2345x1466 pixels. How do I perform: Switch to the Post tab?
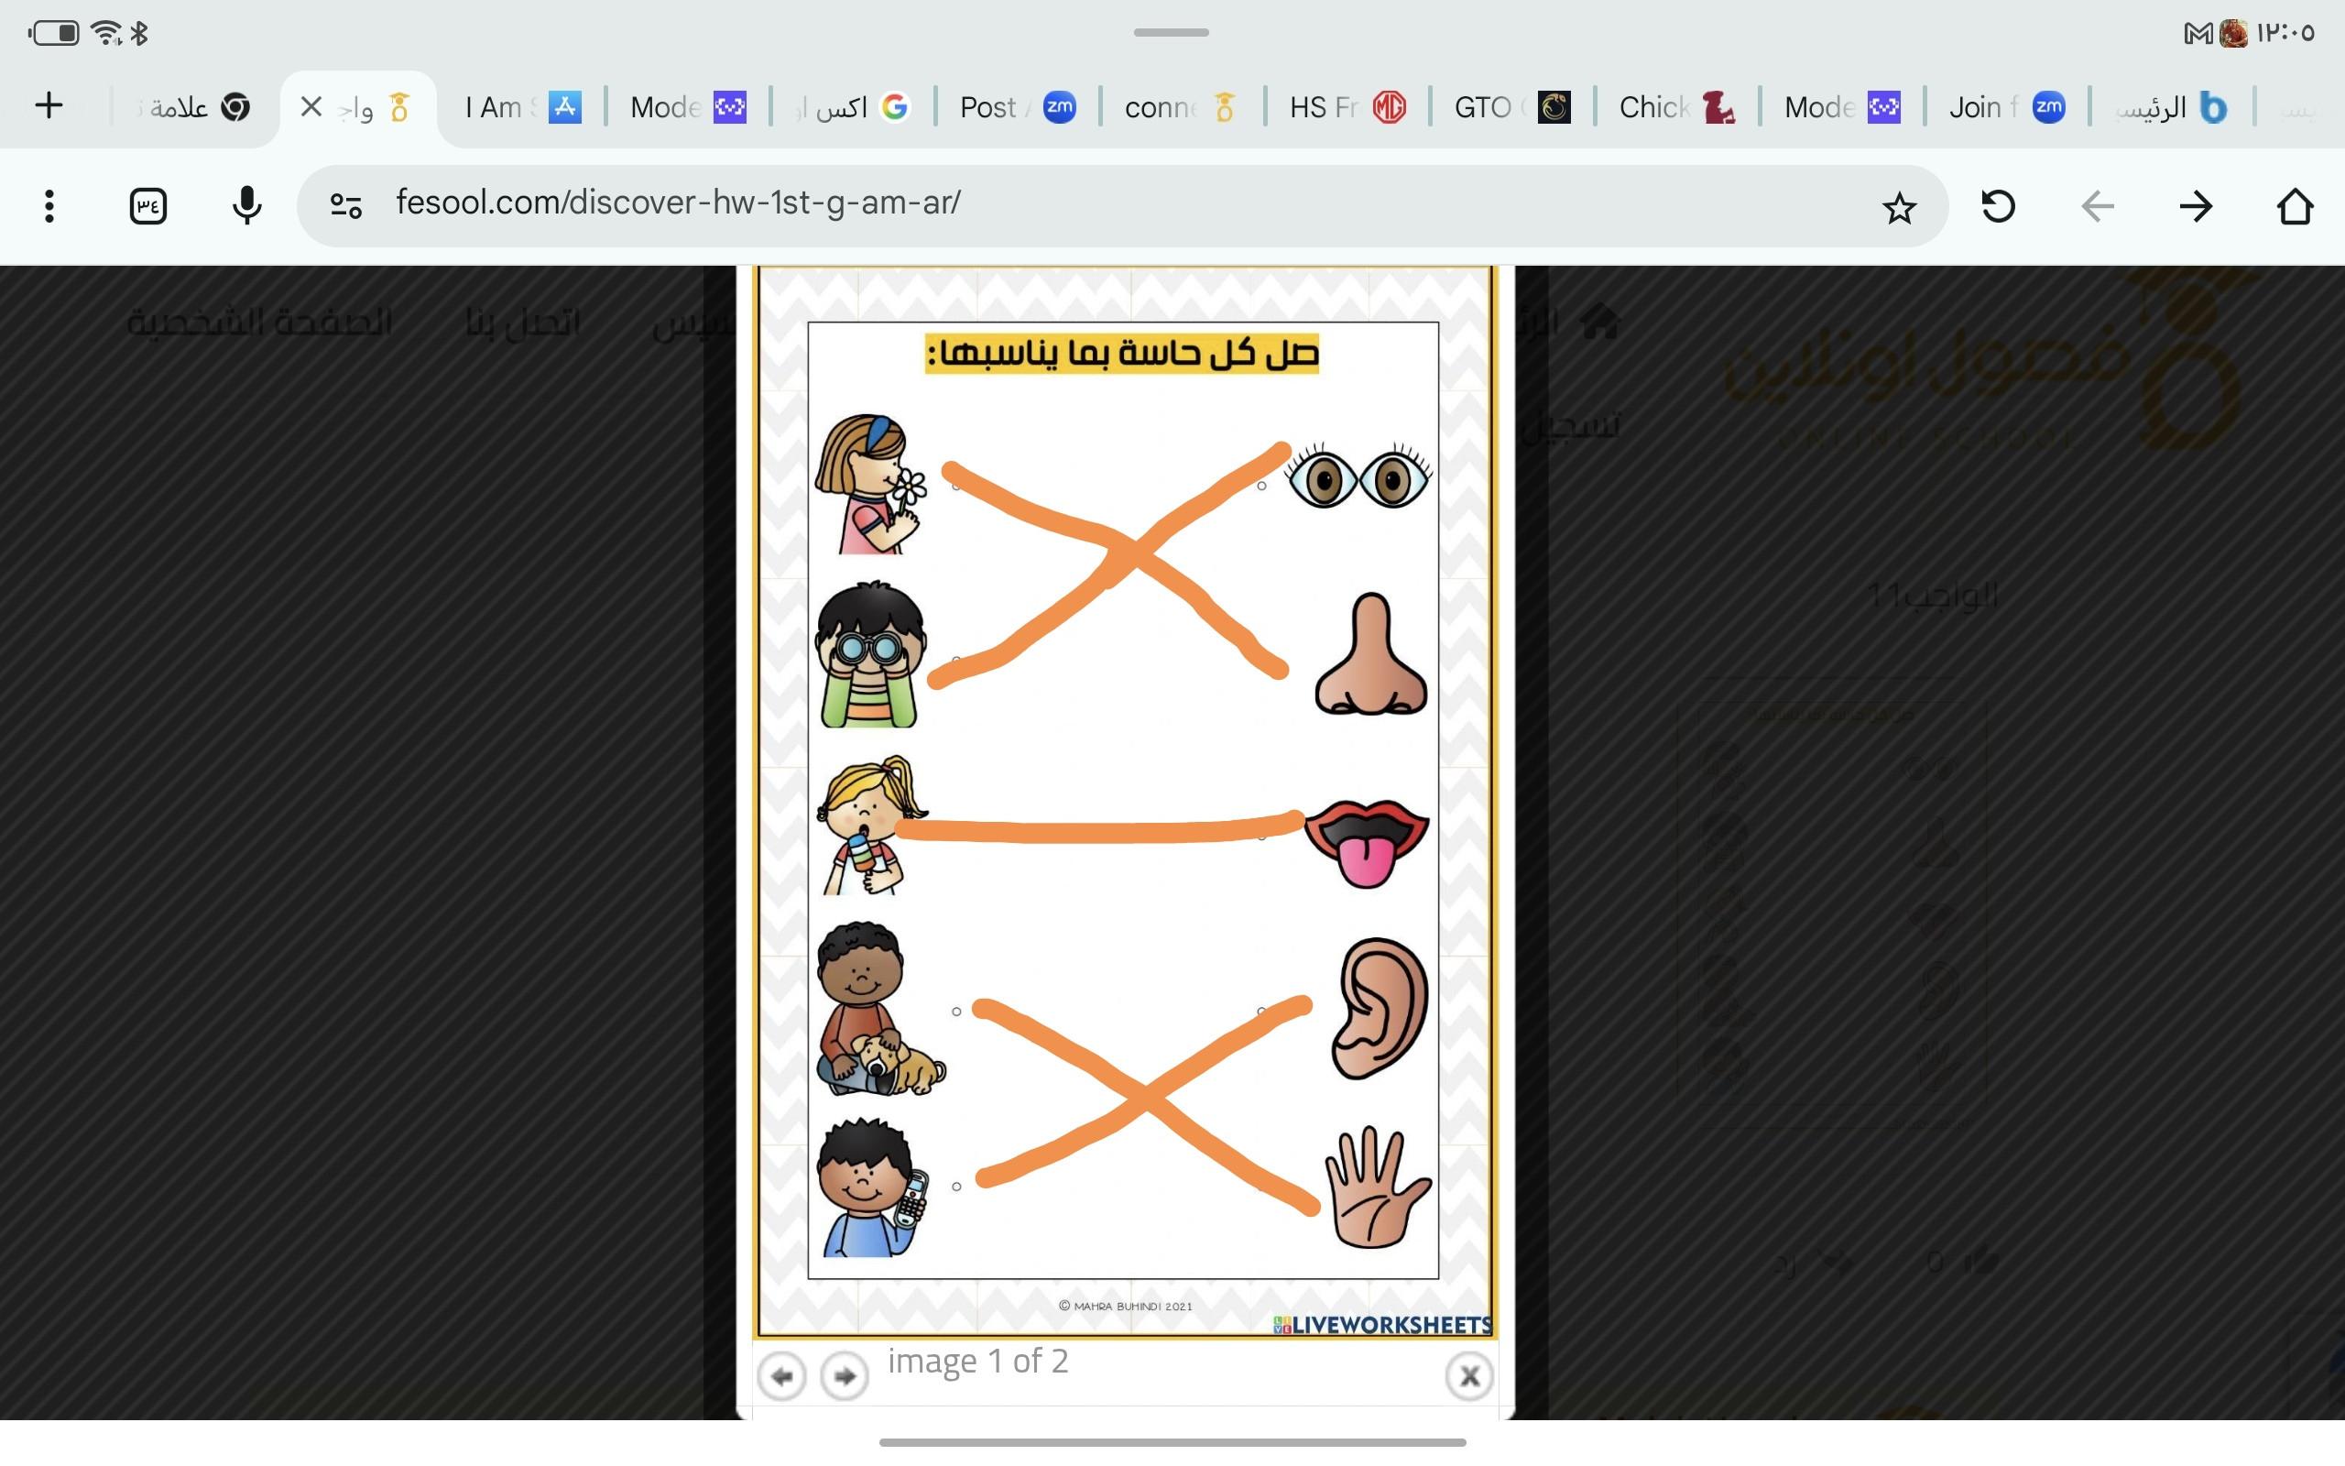pyautogui.click(x=1018, y=106)
